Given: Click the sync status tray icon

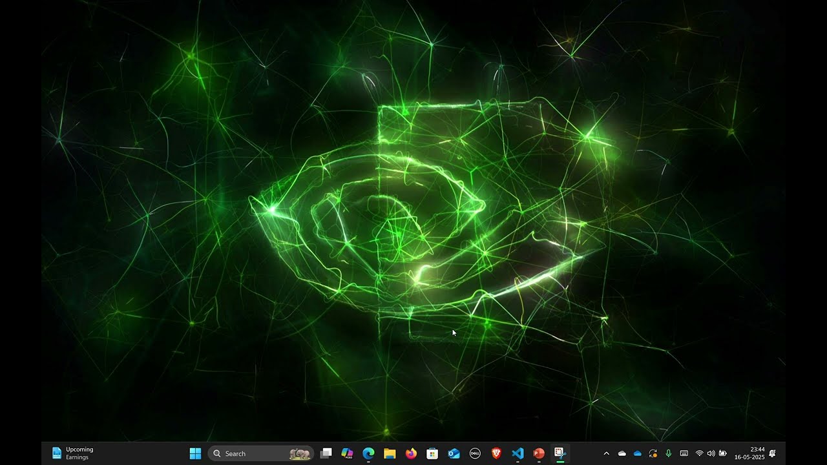Looking at the screenshot, I should tap(653, 453).
